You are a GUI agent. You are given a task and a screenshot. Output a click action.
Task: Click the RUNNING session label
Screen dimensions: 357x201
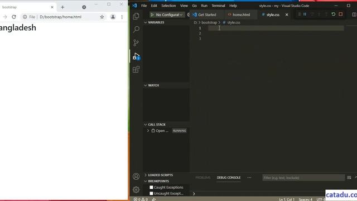click(180, 131)
